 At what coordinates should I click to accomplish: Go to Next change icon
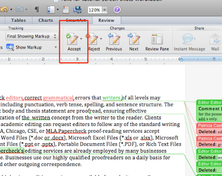coord(134,39)
